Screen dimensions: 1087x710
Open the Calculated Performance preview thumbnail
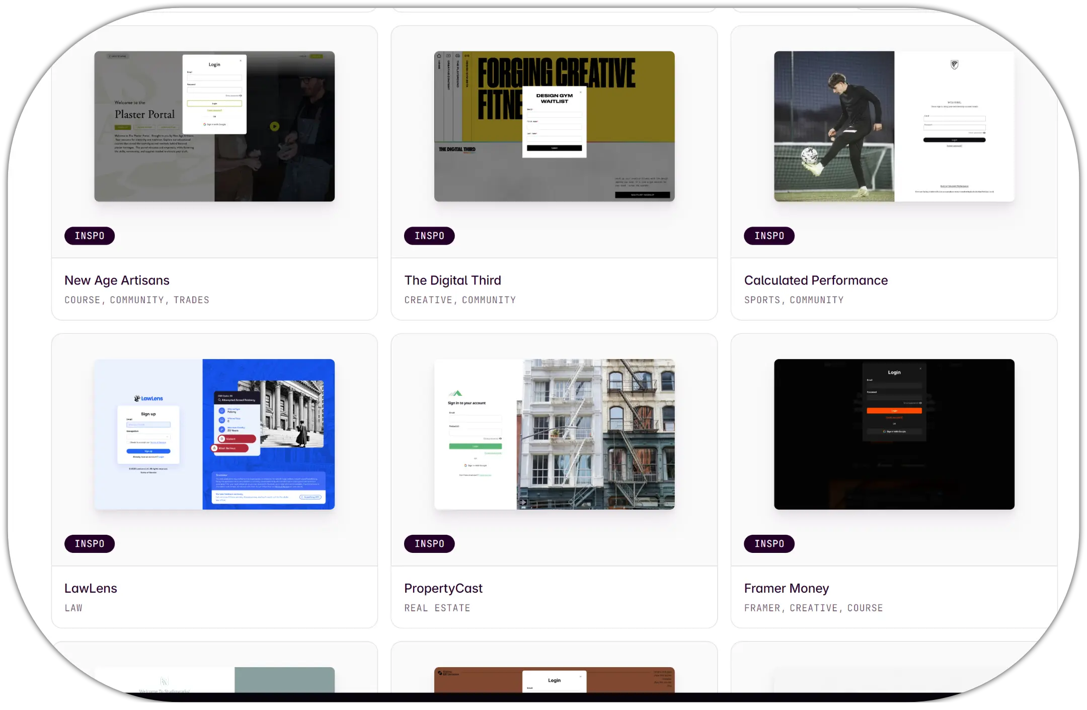(x=894, y=126)
